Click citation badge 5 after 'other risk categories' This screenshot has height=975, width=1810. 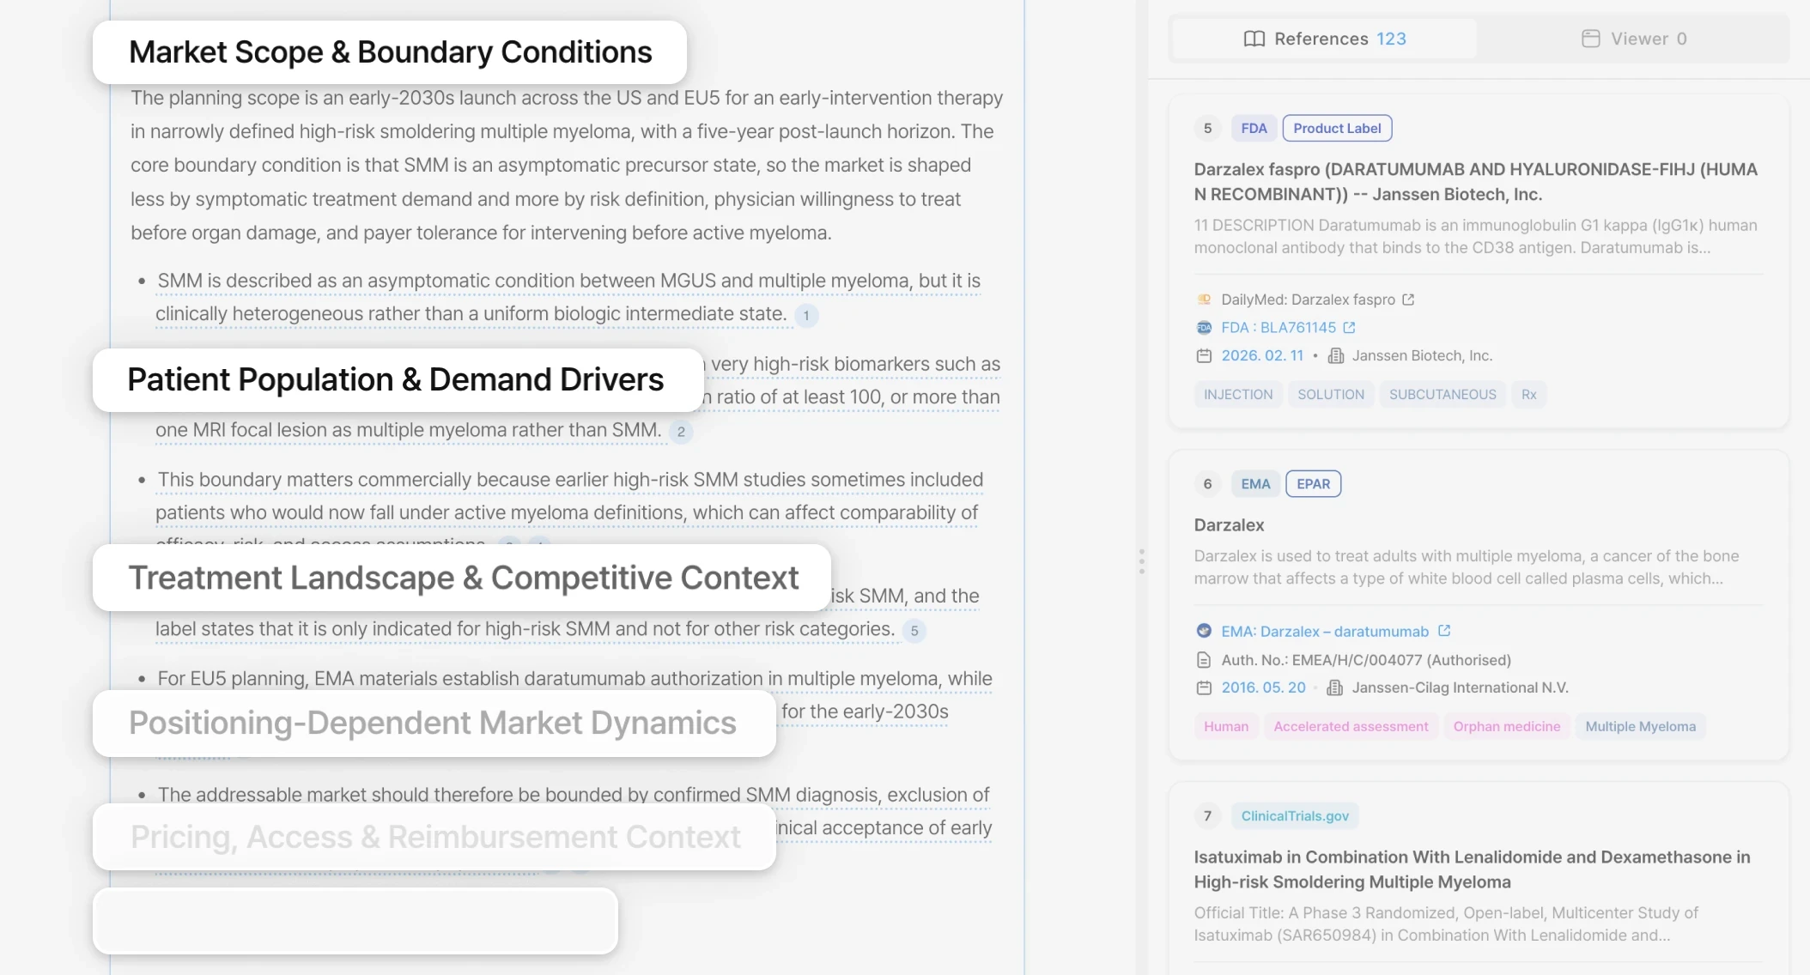tap(914, 631)
